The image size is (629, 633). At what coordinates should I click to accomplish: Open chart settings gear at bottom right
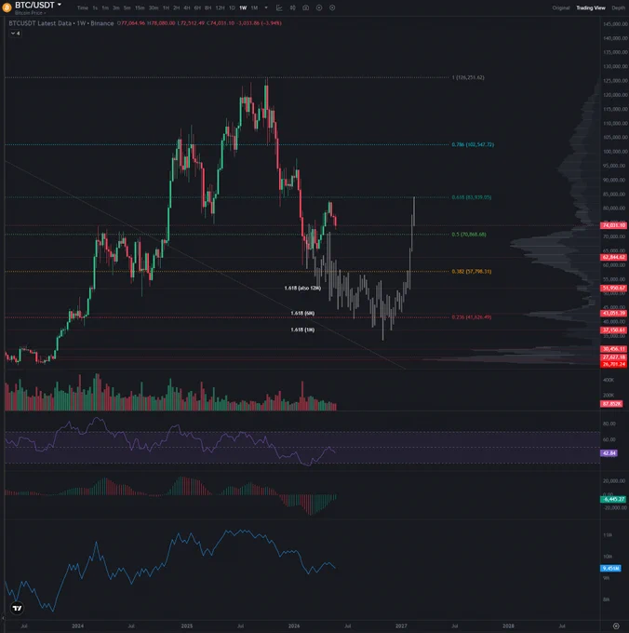coord(616,626)
